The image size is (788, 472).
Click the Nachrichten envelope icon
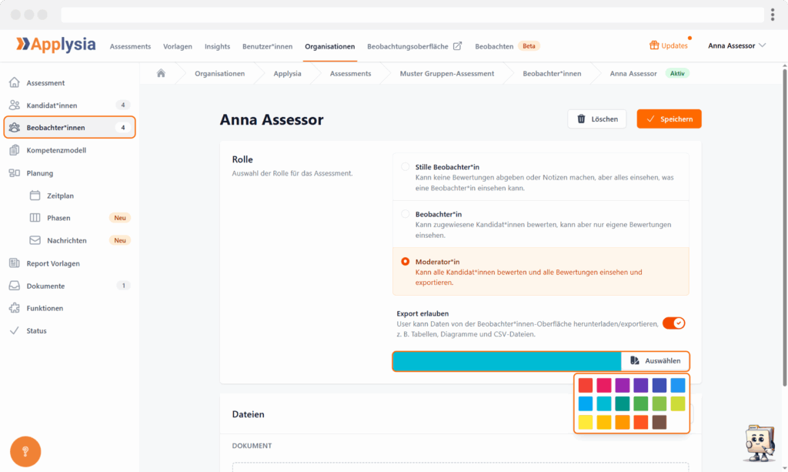point(35,240)
